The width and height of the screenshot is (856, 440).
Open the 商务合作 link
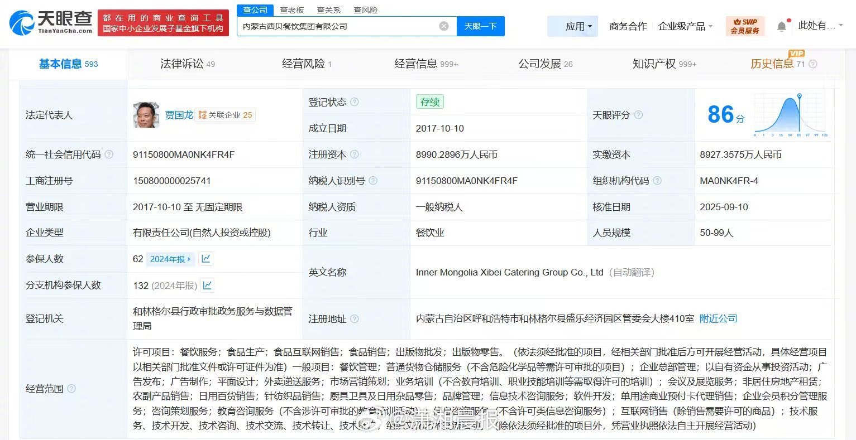(628, 26)
